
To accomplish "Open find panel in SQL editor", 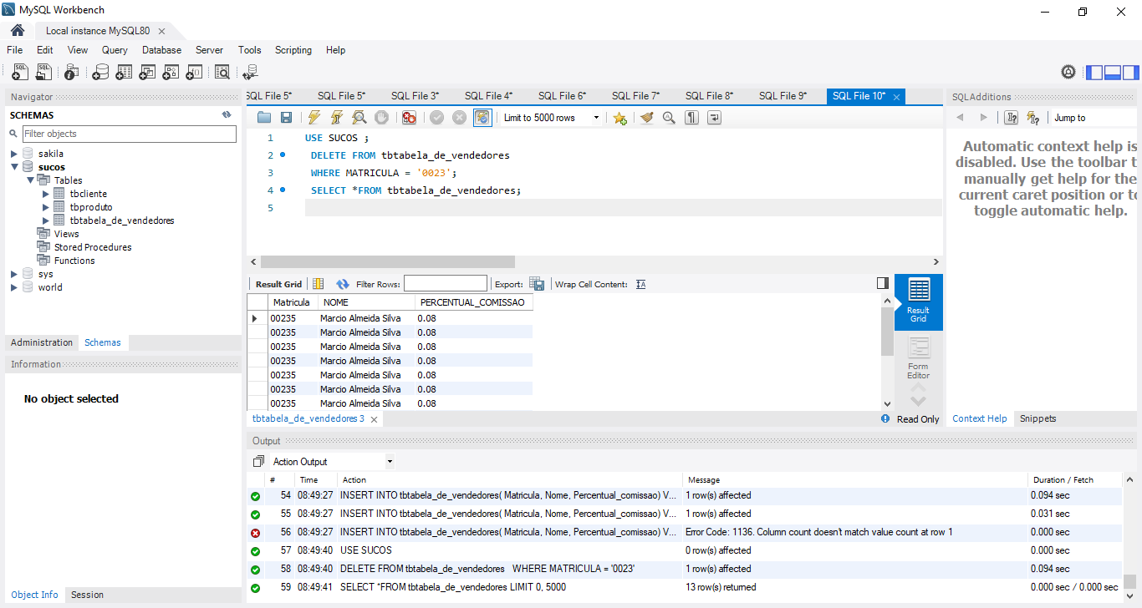I will coord(669,118).
